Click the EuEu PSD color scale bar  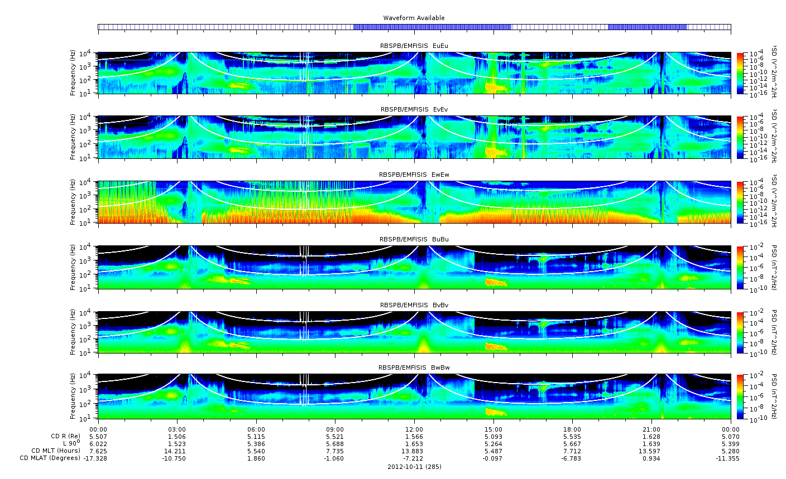click(x=740, y=73)
